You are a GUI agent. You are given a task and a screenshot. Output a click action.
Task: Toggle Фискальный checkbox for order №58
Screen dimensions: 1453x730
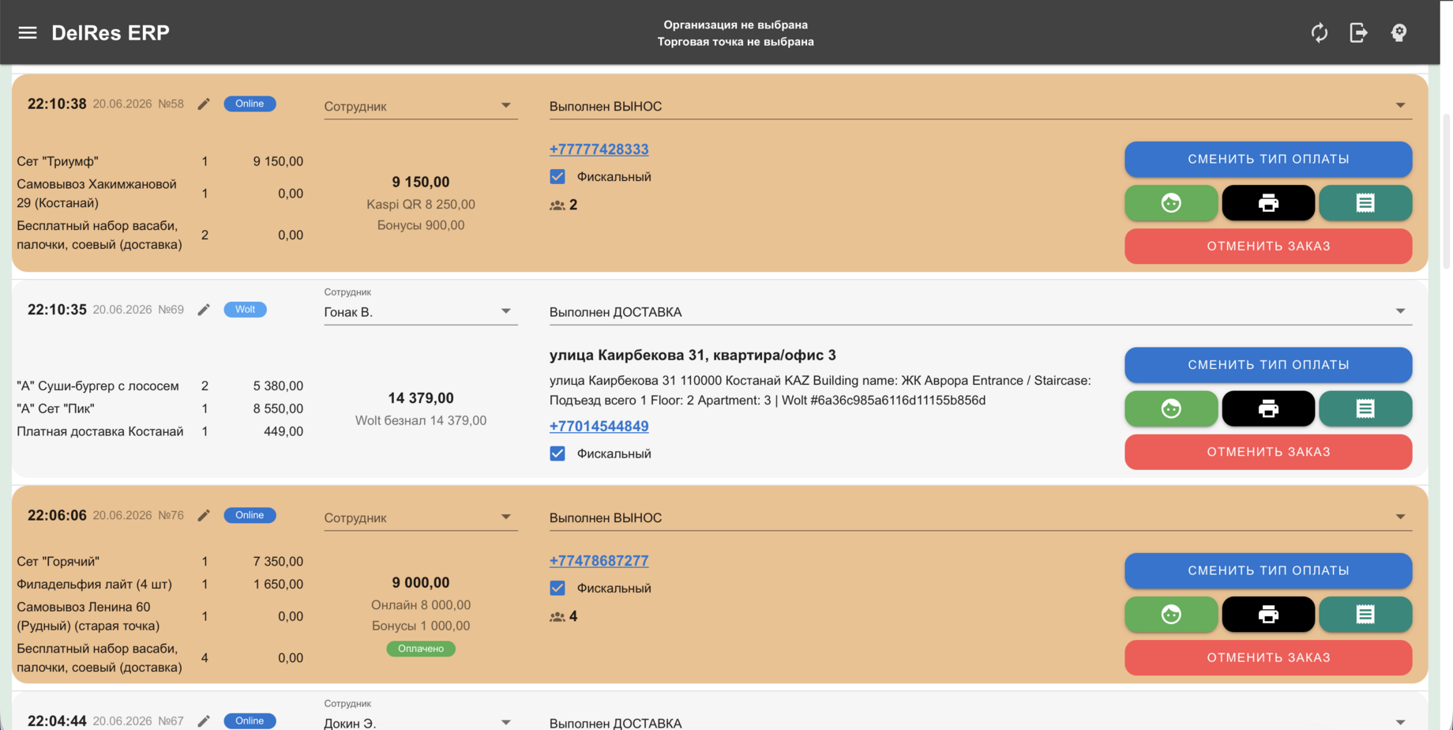558,177
